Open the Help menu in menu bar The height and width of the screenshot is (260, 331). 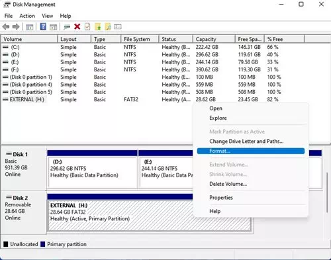tap(66, 16)
